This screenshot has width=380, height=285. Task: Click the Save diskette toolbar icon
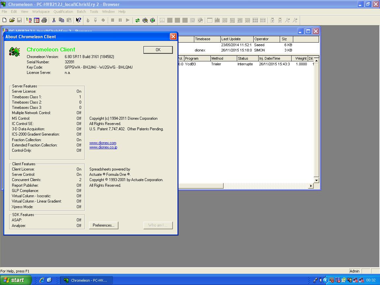coord(19,20)
